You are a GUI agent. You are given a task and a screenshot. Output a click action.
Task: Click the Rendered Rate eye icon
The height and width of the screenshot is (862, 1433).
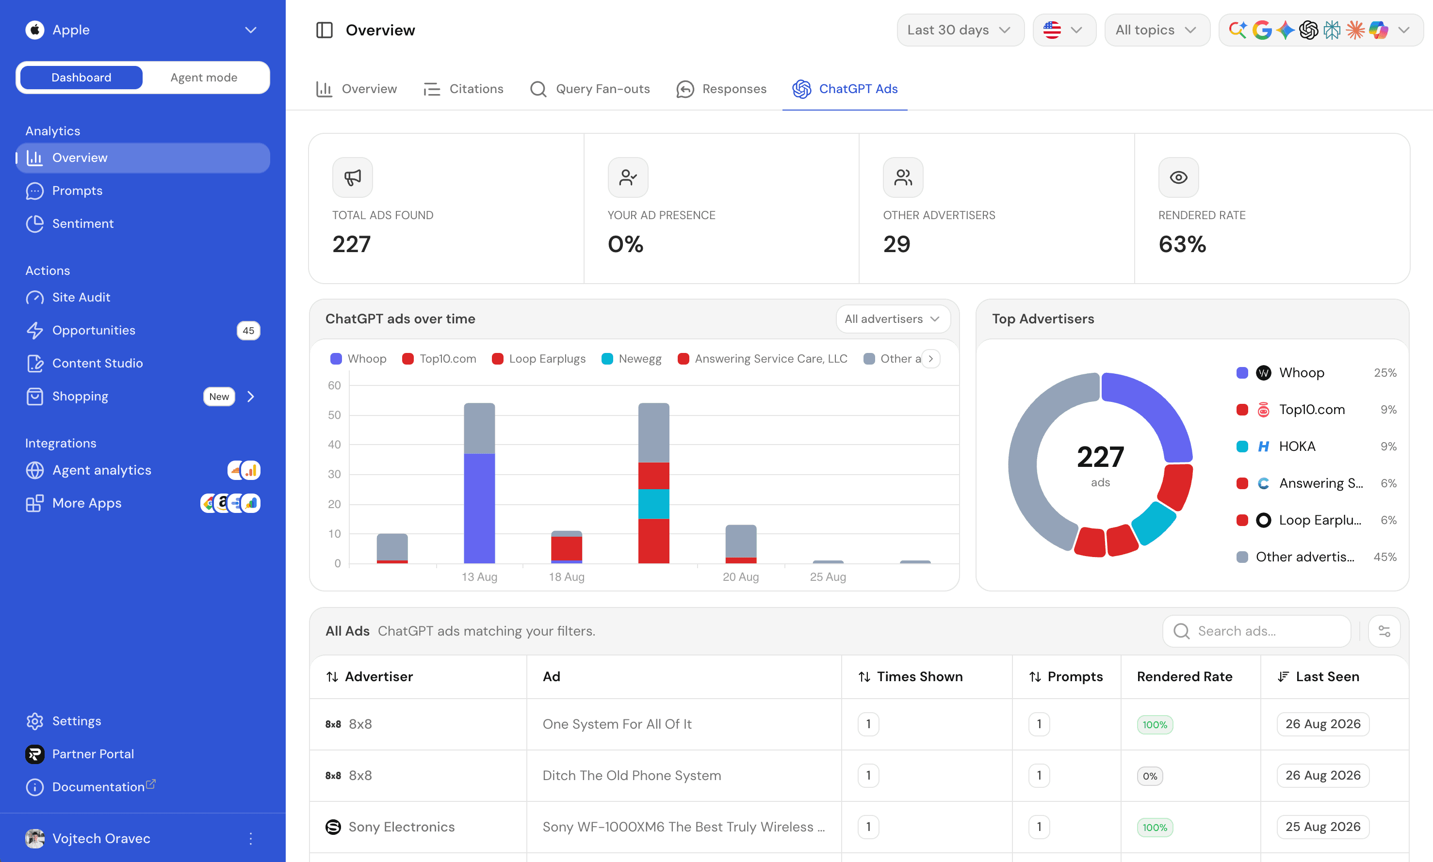pyautogui.click(x=1178, y=177)
